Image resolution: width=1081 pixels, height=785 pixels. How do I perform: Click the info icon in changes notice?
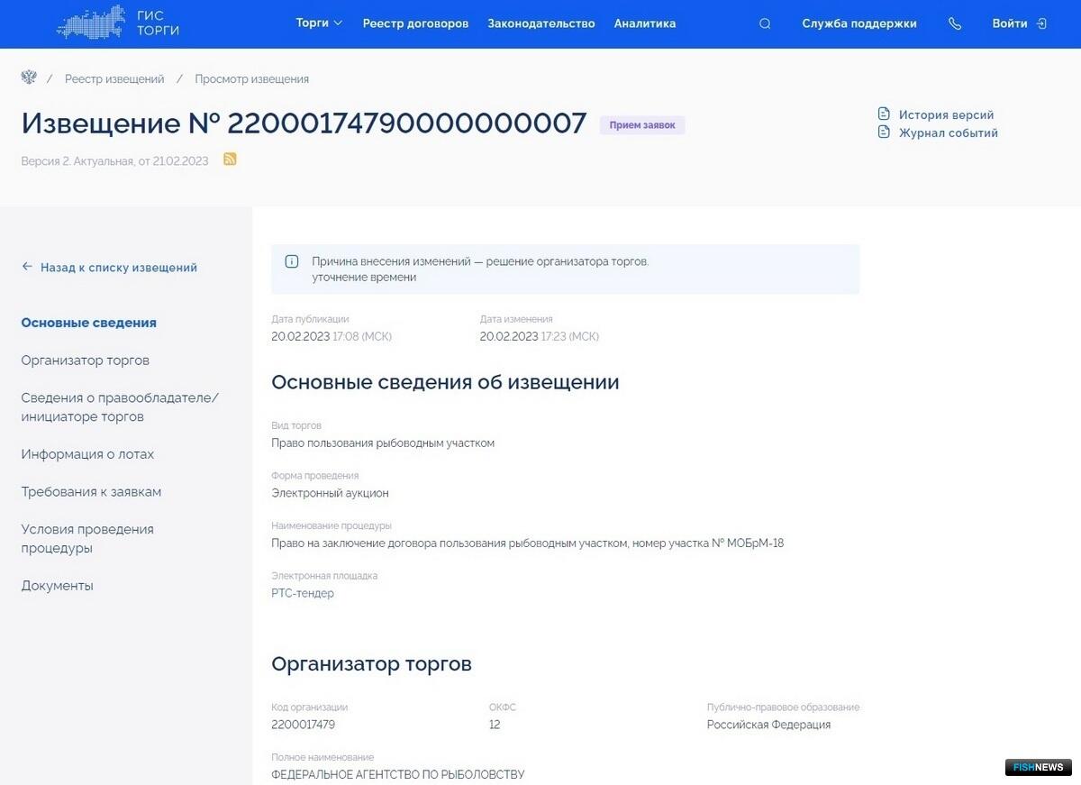coord(292,261)
